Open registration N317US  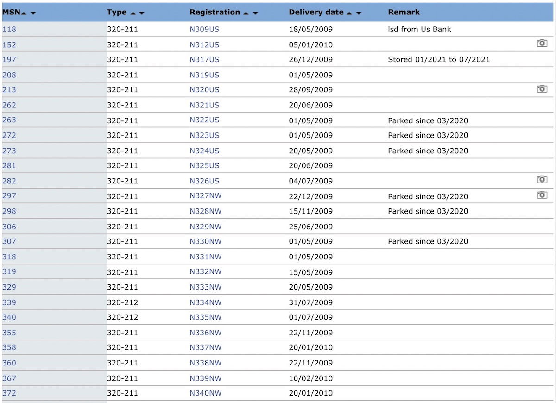click(x=204, y=59)
